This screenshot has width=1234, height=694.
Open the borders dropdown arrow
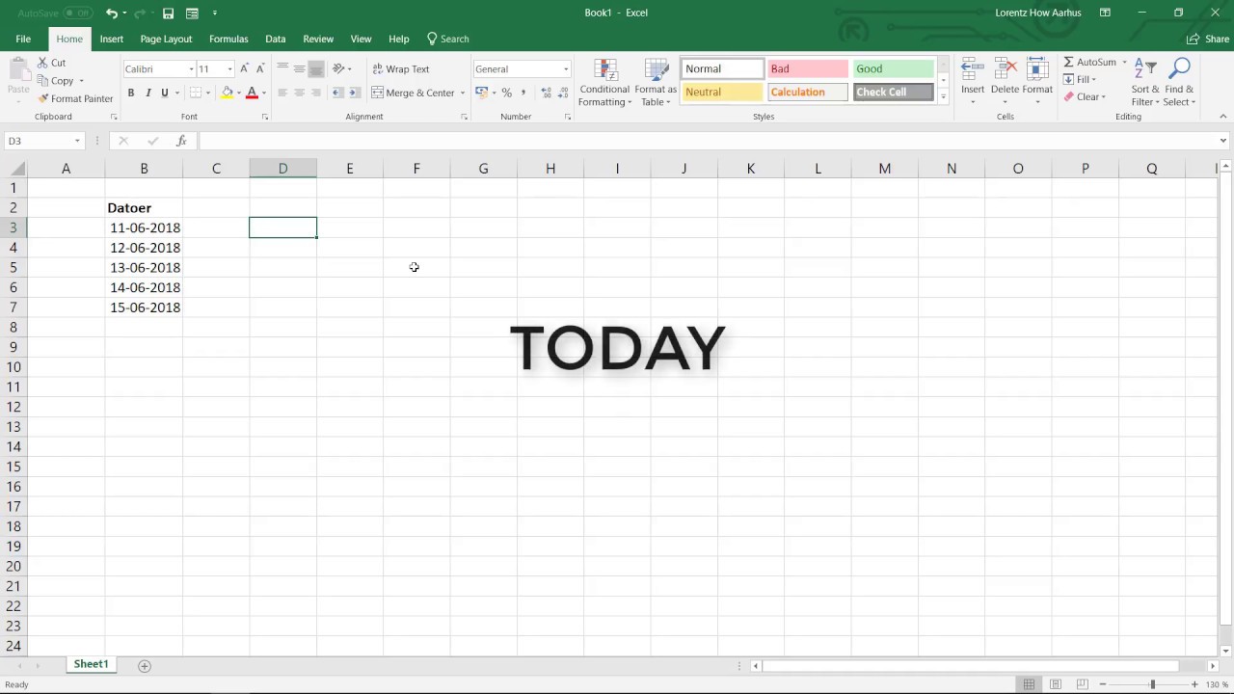(209, 93)
